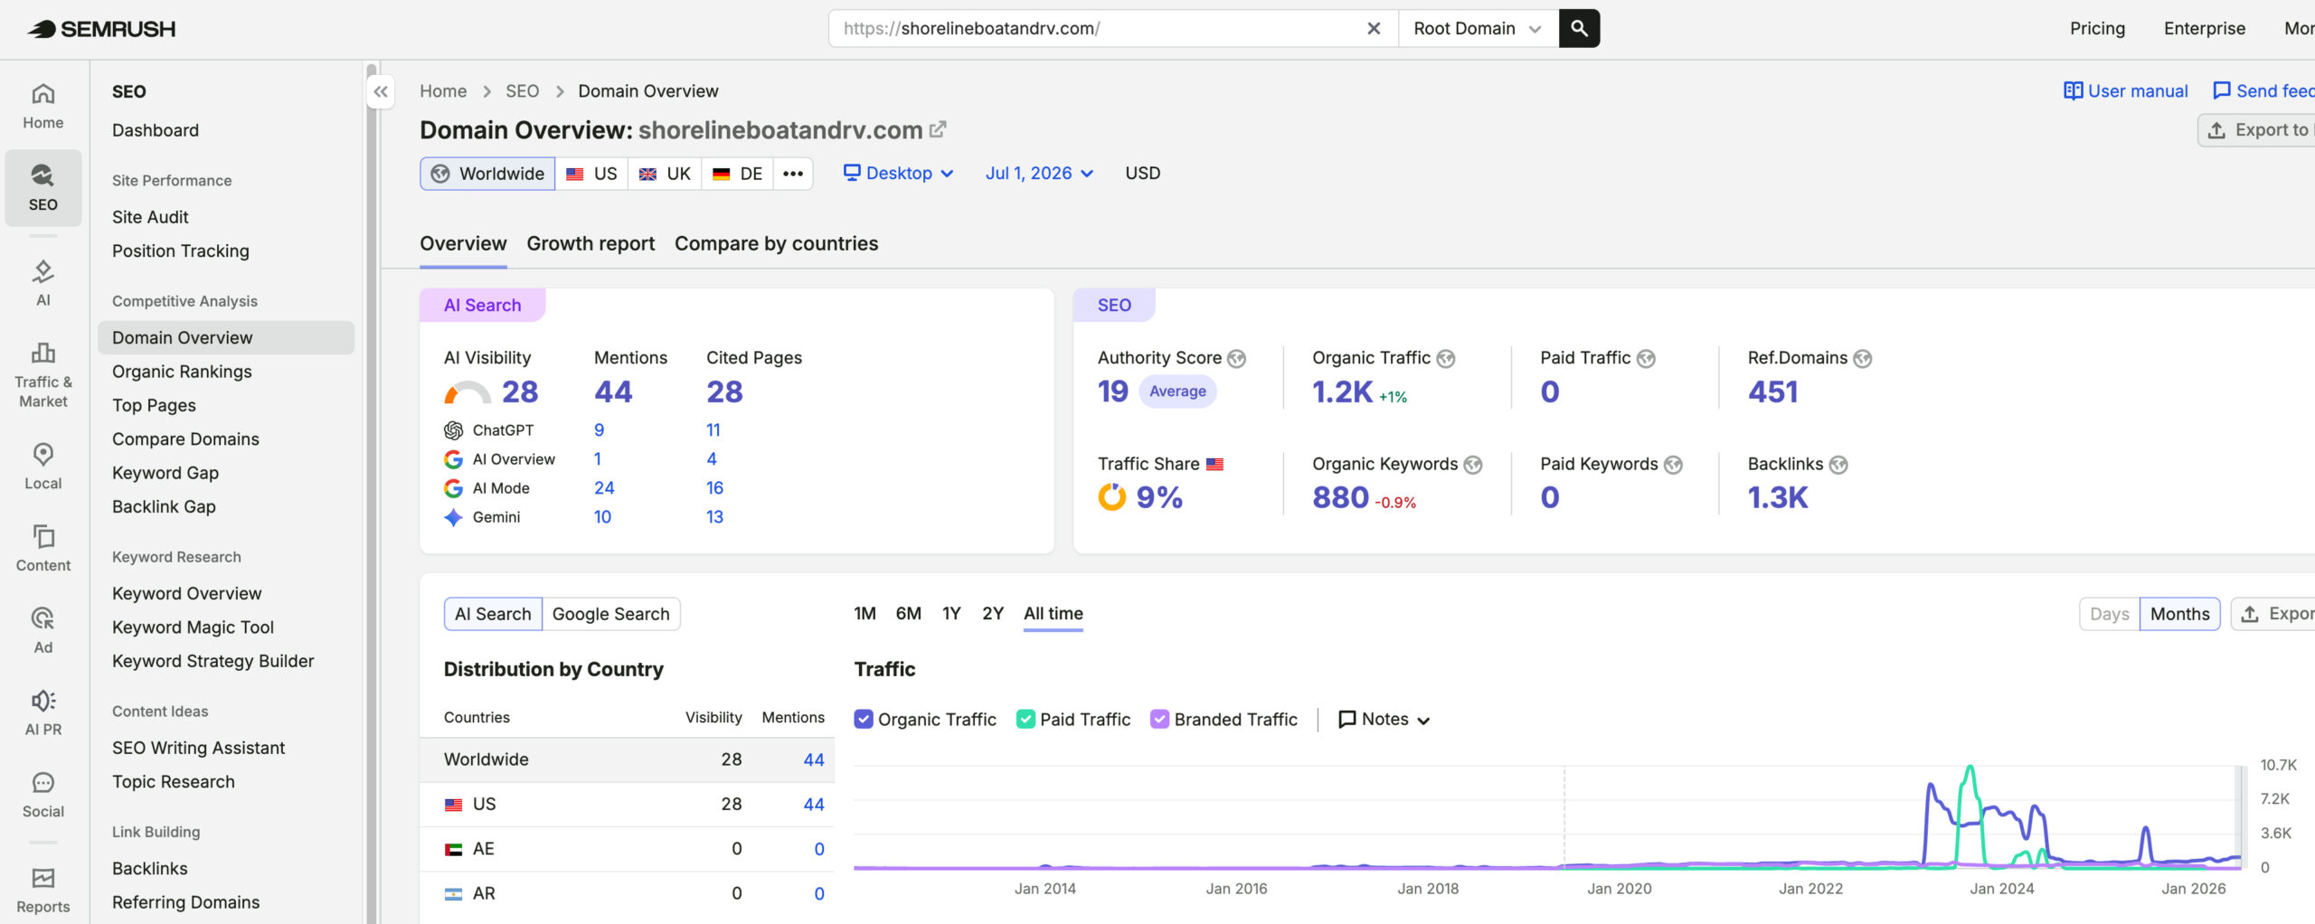Switch chart to Months view
This screenshot has height=924, width=2315.
tap(2179, 614)
